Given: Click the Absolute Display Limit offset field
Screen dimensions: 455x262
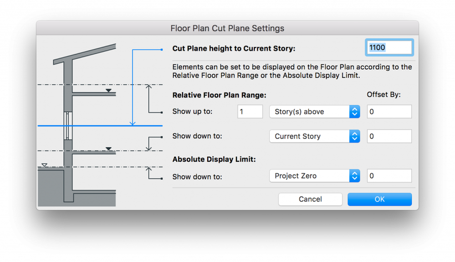Looking at the screenshot, I should pyautogui.click(x=389, y=176).
